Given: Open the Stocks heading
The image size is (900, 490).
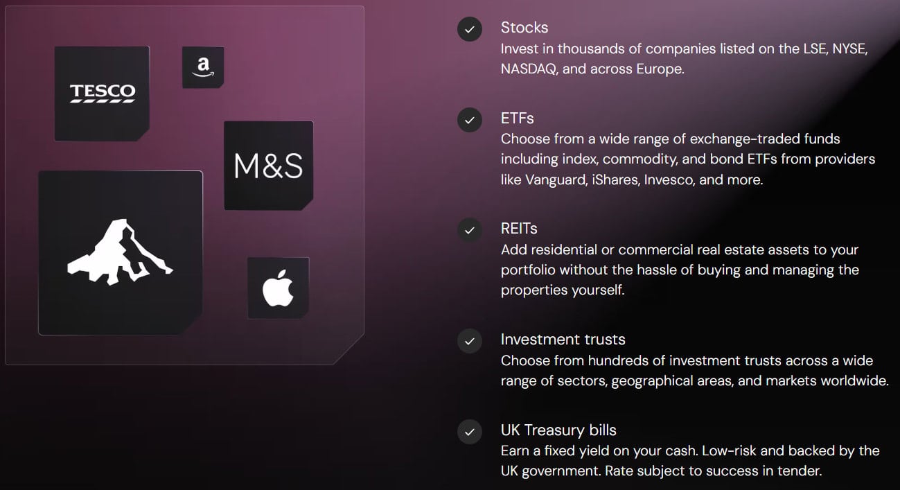Looking at the screenshot, I should pos(524,28).
